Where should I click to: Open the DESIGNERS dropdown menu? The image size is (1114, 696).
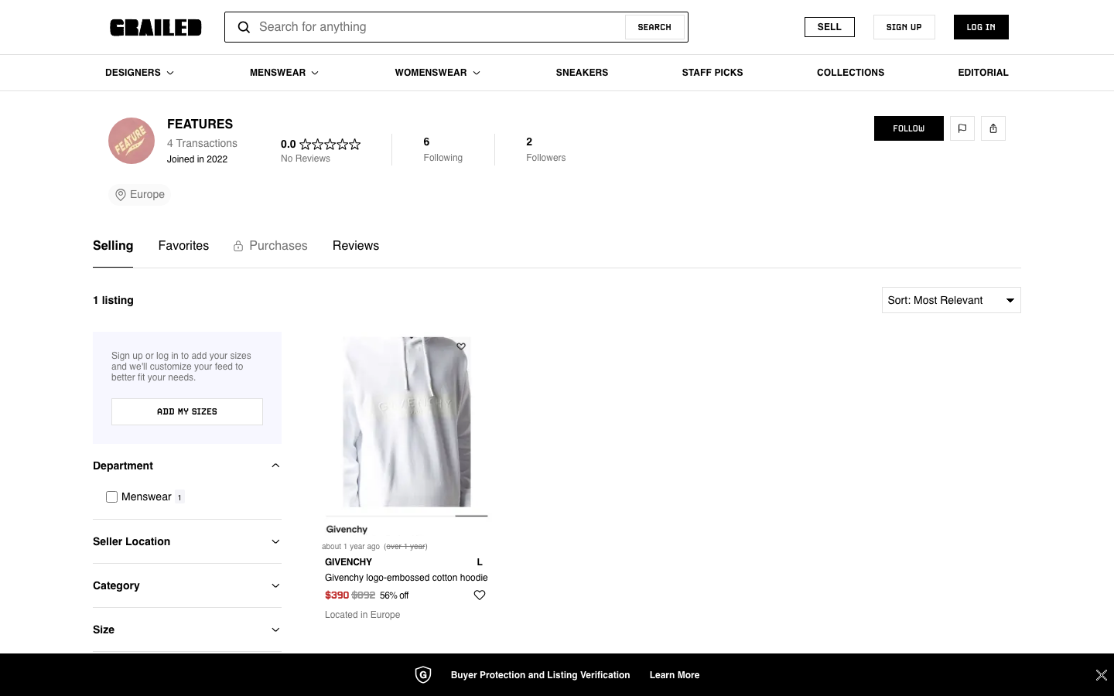[x=139, y=73]
